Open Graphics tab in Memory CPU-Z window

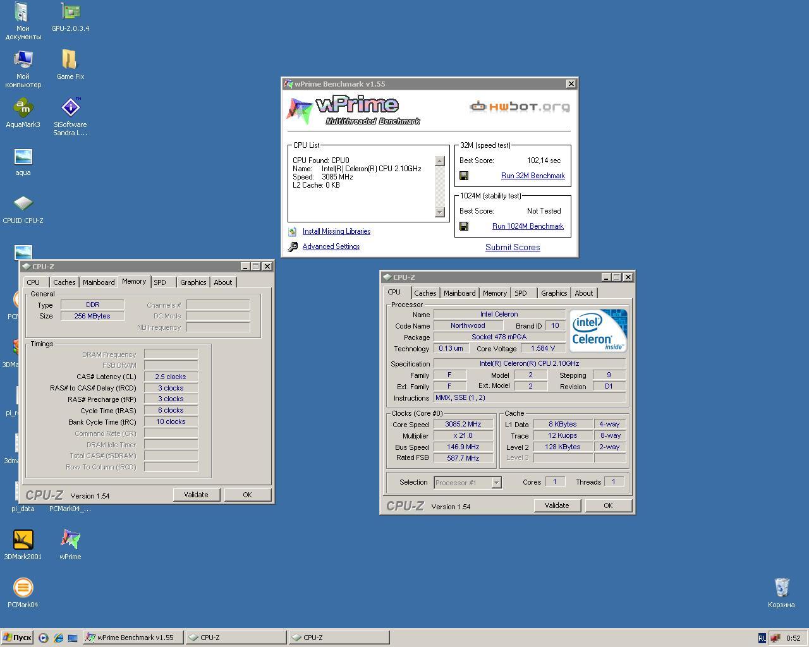(193, 282)
